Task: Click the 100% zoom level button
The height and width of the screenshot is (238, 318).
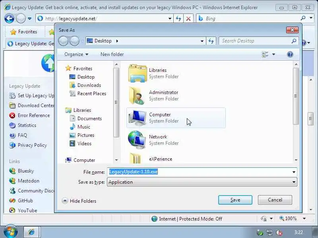Action: coord(288,219)
